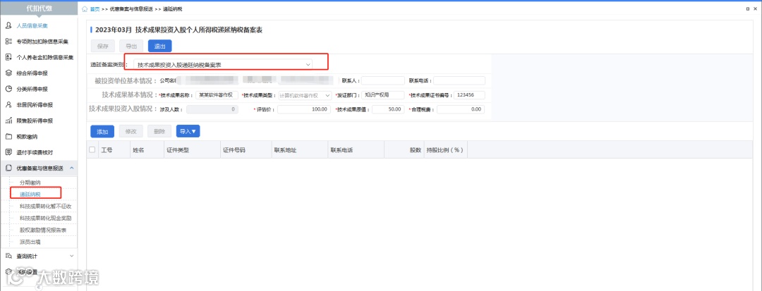Click the 退付手续费核对 document icon

(8, 152)
